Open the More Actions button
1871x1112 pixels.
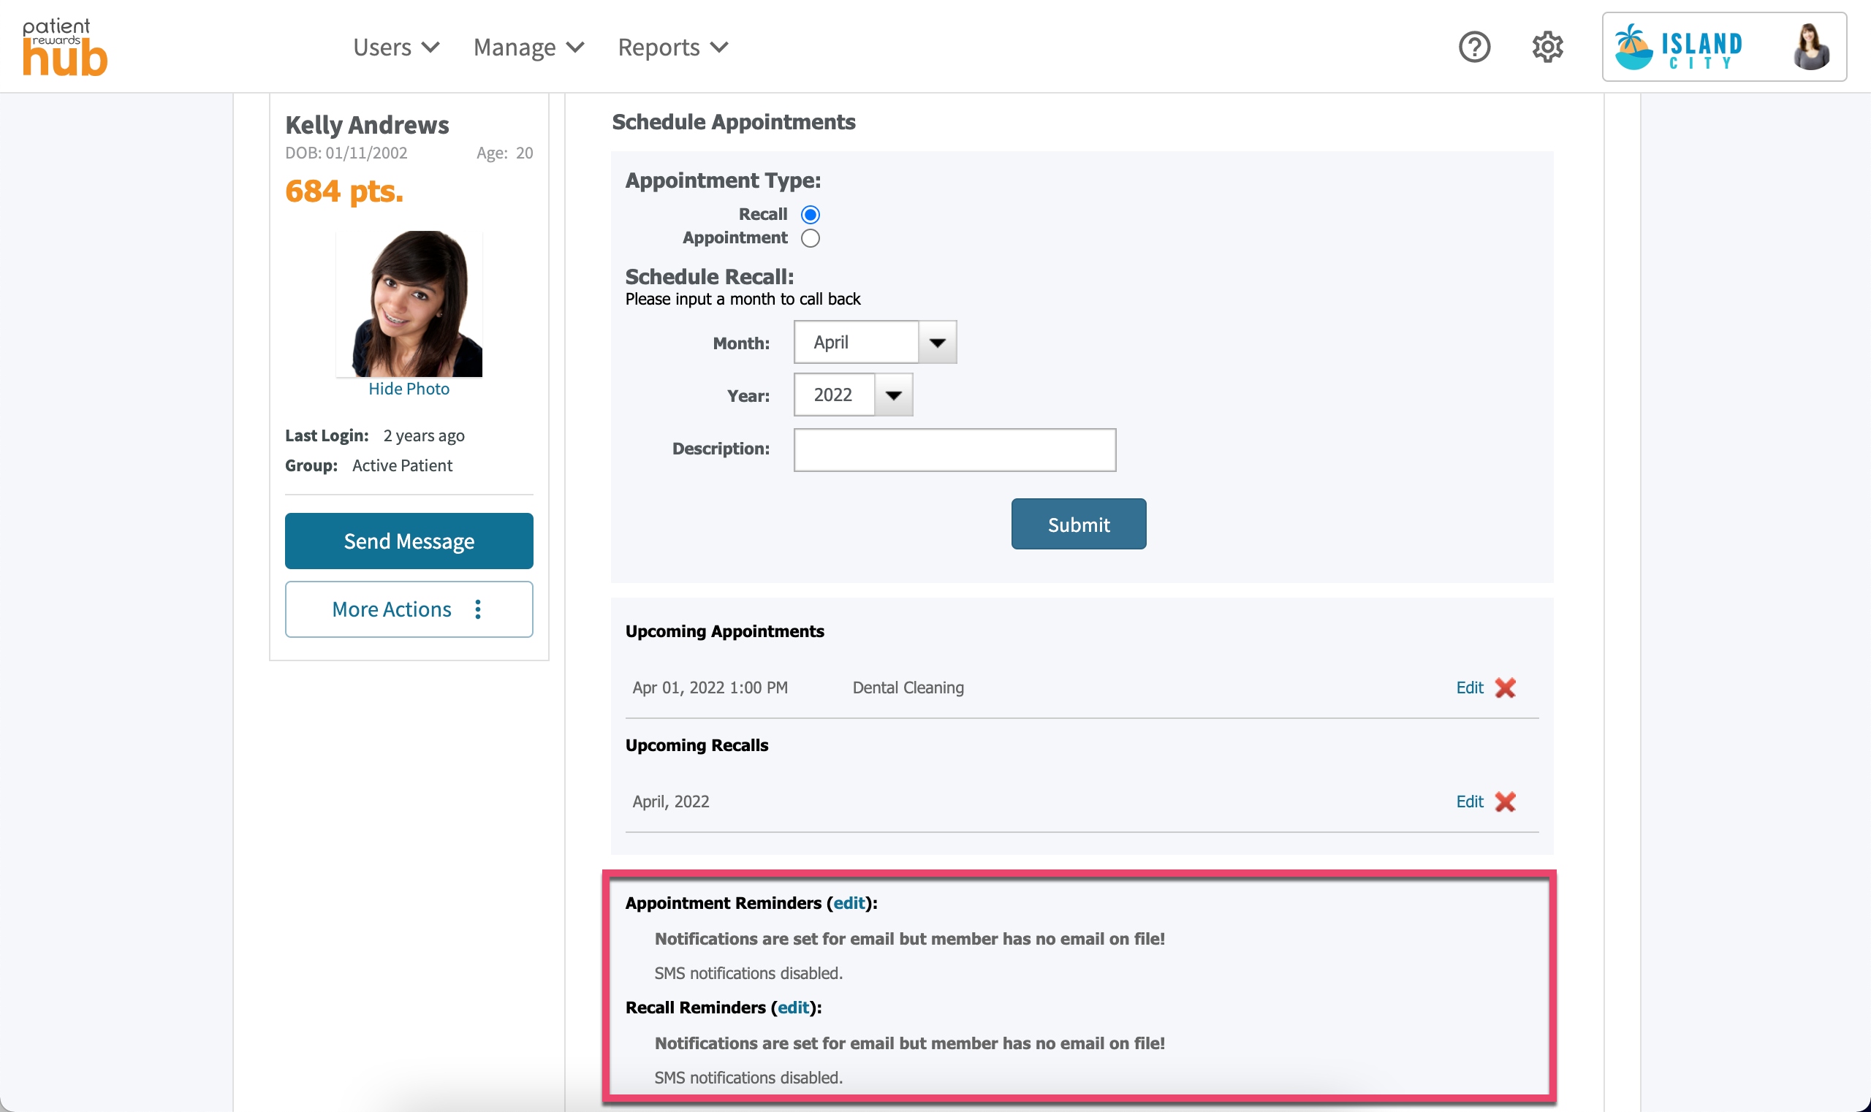(x=409, y=609)
